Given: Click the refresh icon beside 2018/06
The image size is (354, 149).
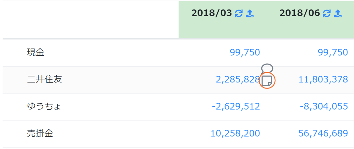Looking at the screenshot, I should coord(327,13).
